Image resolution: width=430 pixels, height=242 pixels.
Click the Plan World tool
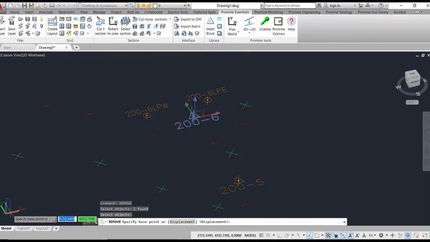coord(232,26)
